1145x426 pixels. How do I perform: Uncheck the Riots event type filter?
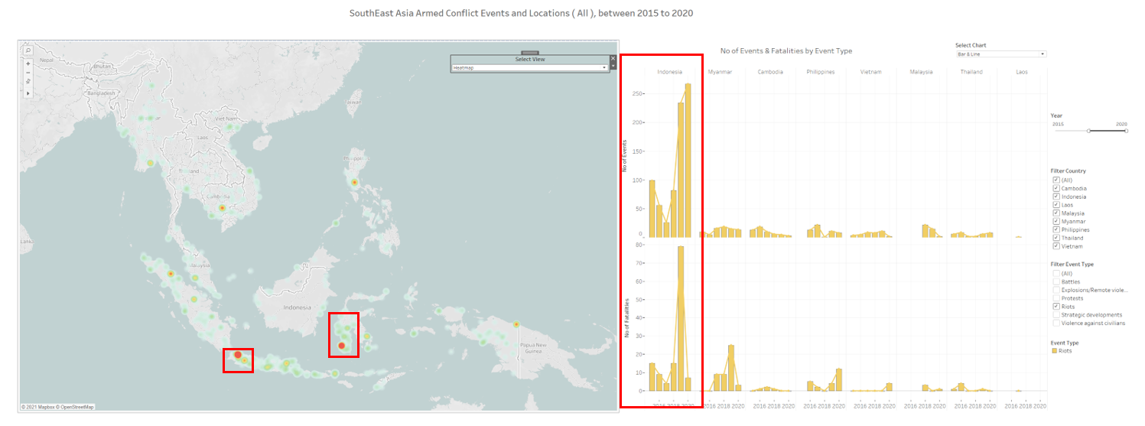click(1056, 307)
